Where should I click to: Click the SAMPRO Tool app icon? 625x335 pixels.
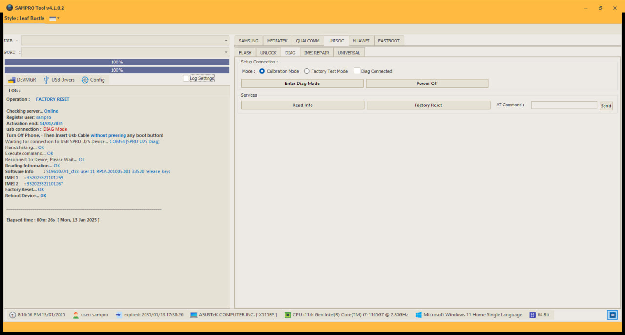tap(10, 8)
